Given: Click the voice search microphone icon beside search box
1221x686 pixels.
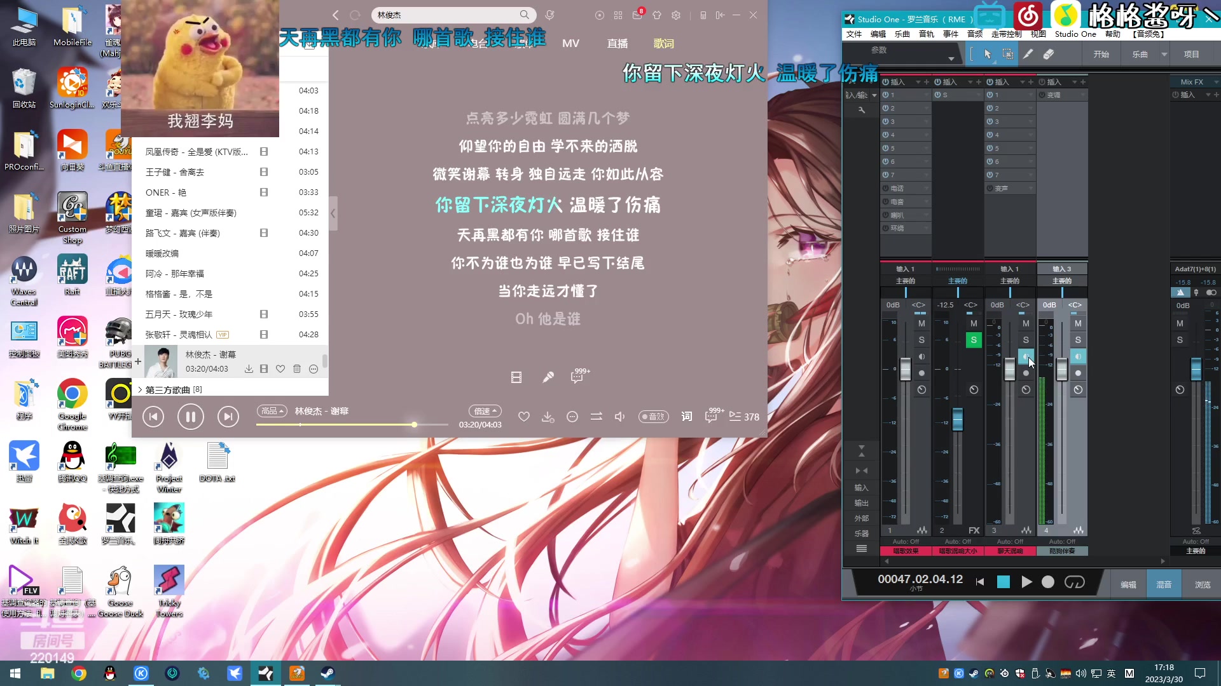Looking at the screenshot, I should tap(550, 15).
